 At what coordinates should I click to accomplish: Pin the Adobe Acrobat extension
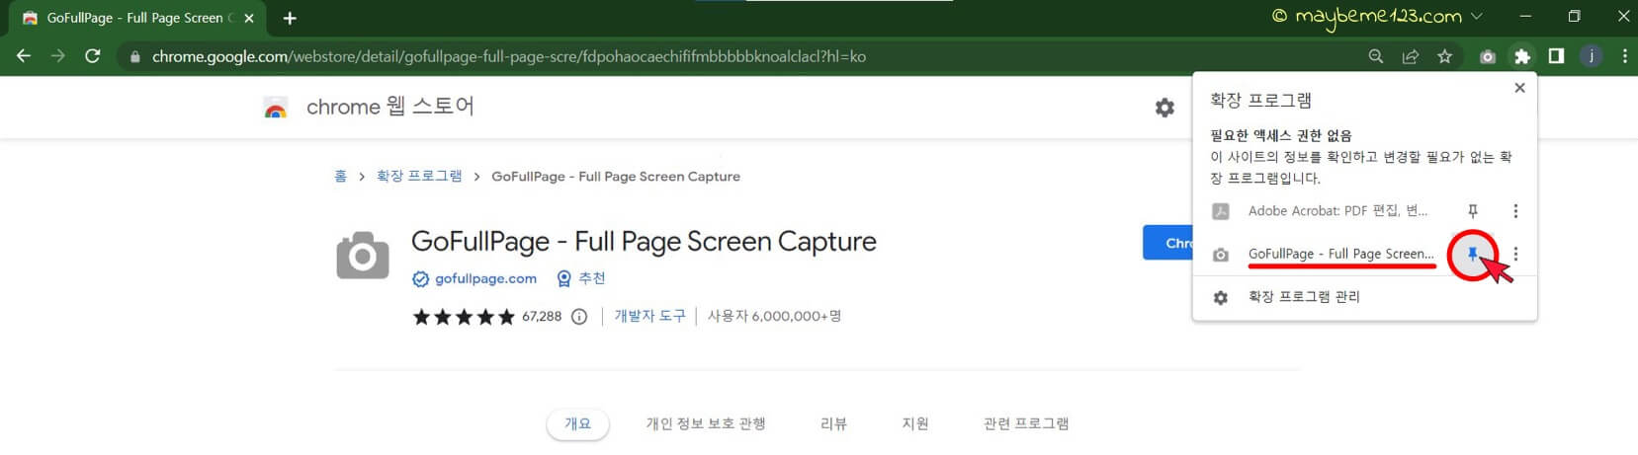[x=1473, y=211]
